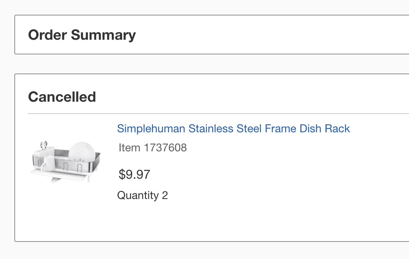Open the Simplehuman Stainless Steel Frame Dish Rack link

234,129
